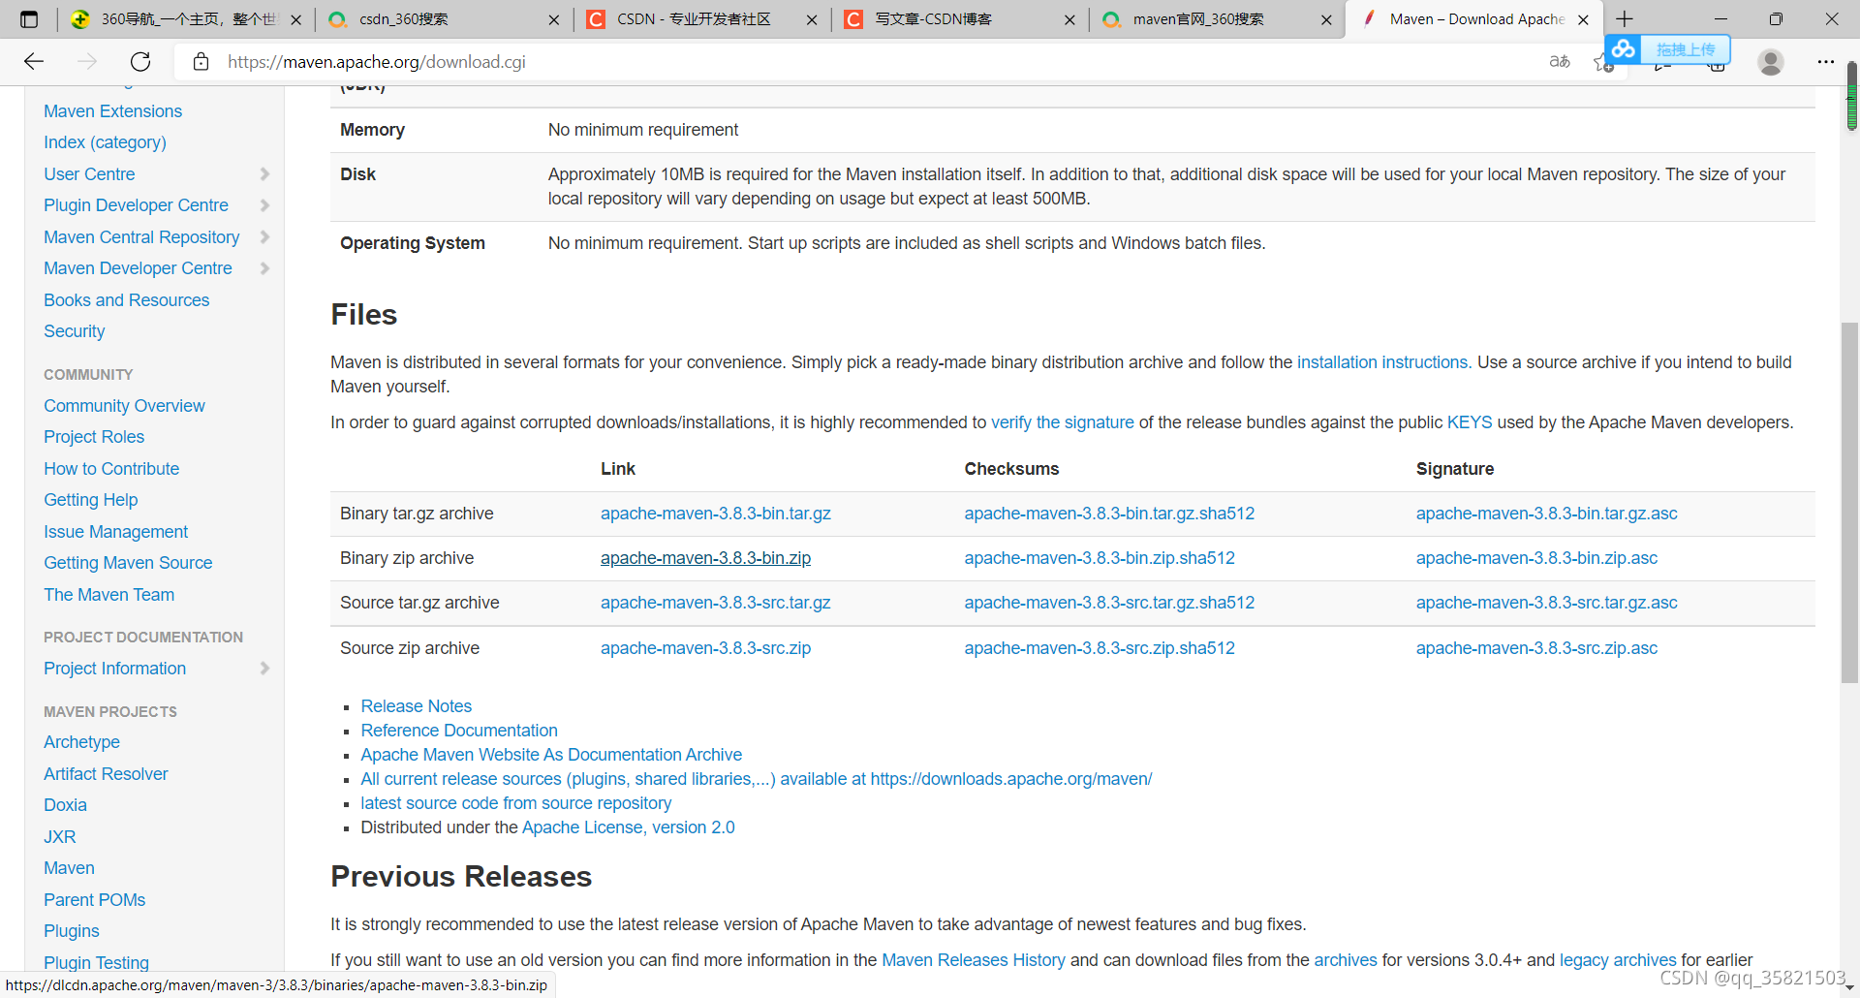Image resolution: width=1860 pixels, height=998 pixels.
Task: Download apache-maven-3.8.3-src.tar.gz
Action: coord(716,603)
